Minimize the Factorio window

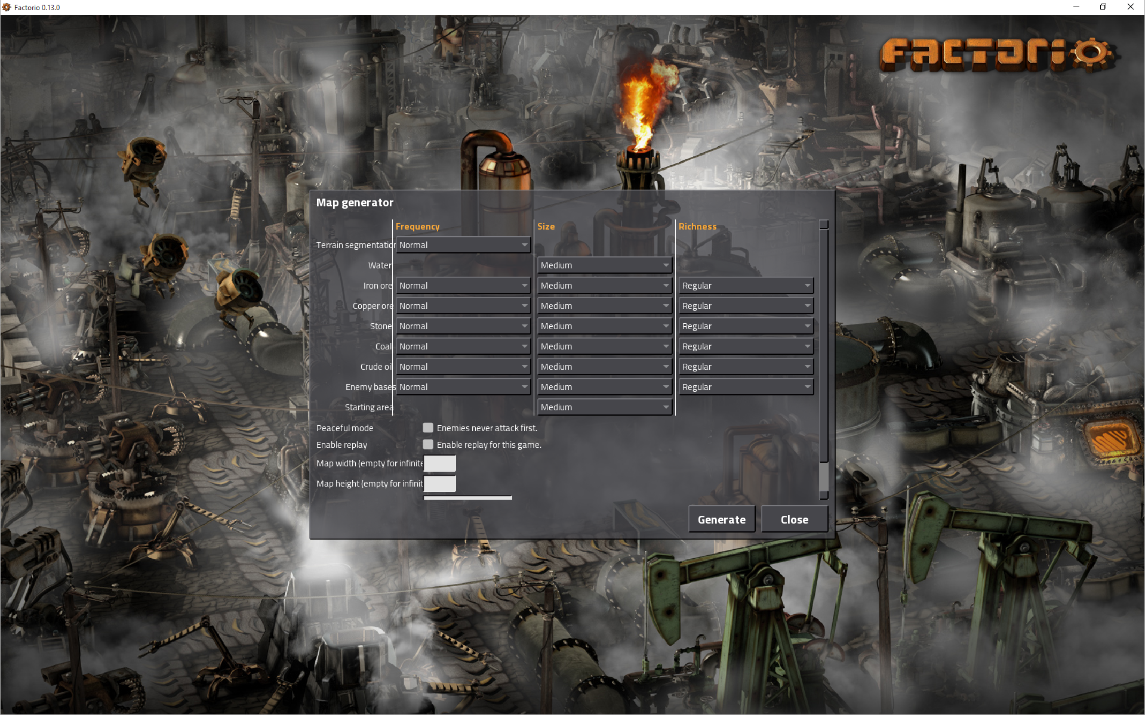1076,7
